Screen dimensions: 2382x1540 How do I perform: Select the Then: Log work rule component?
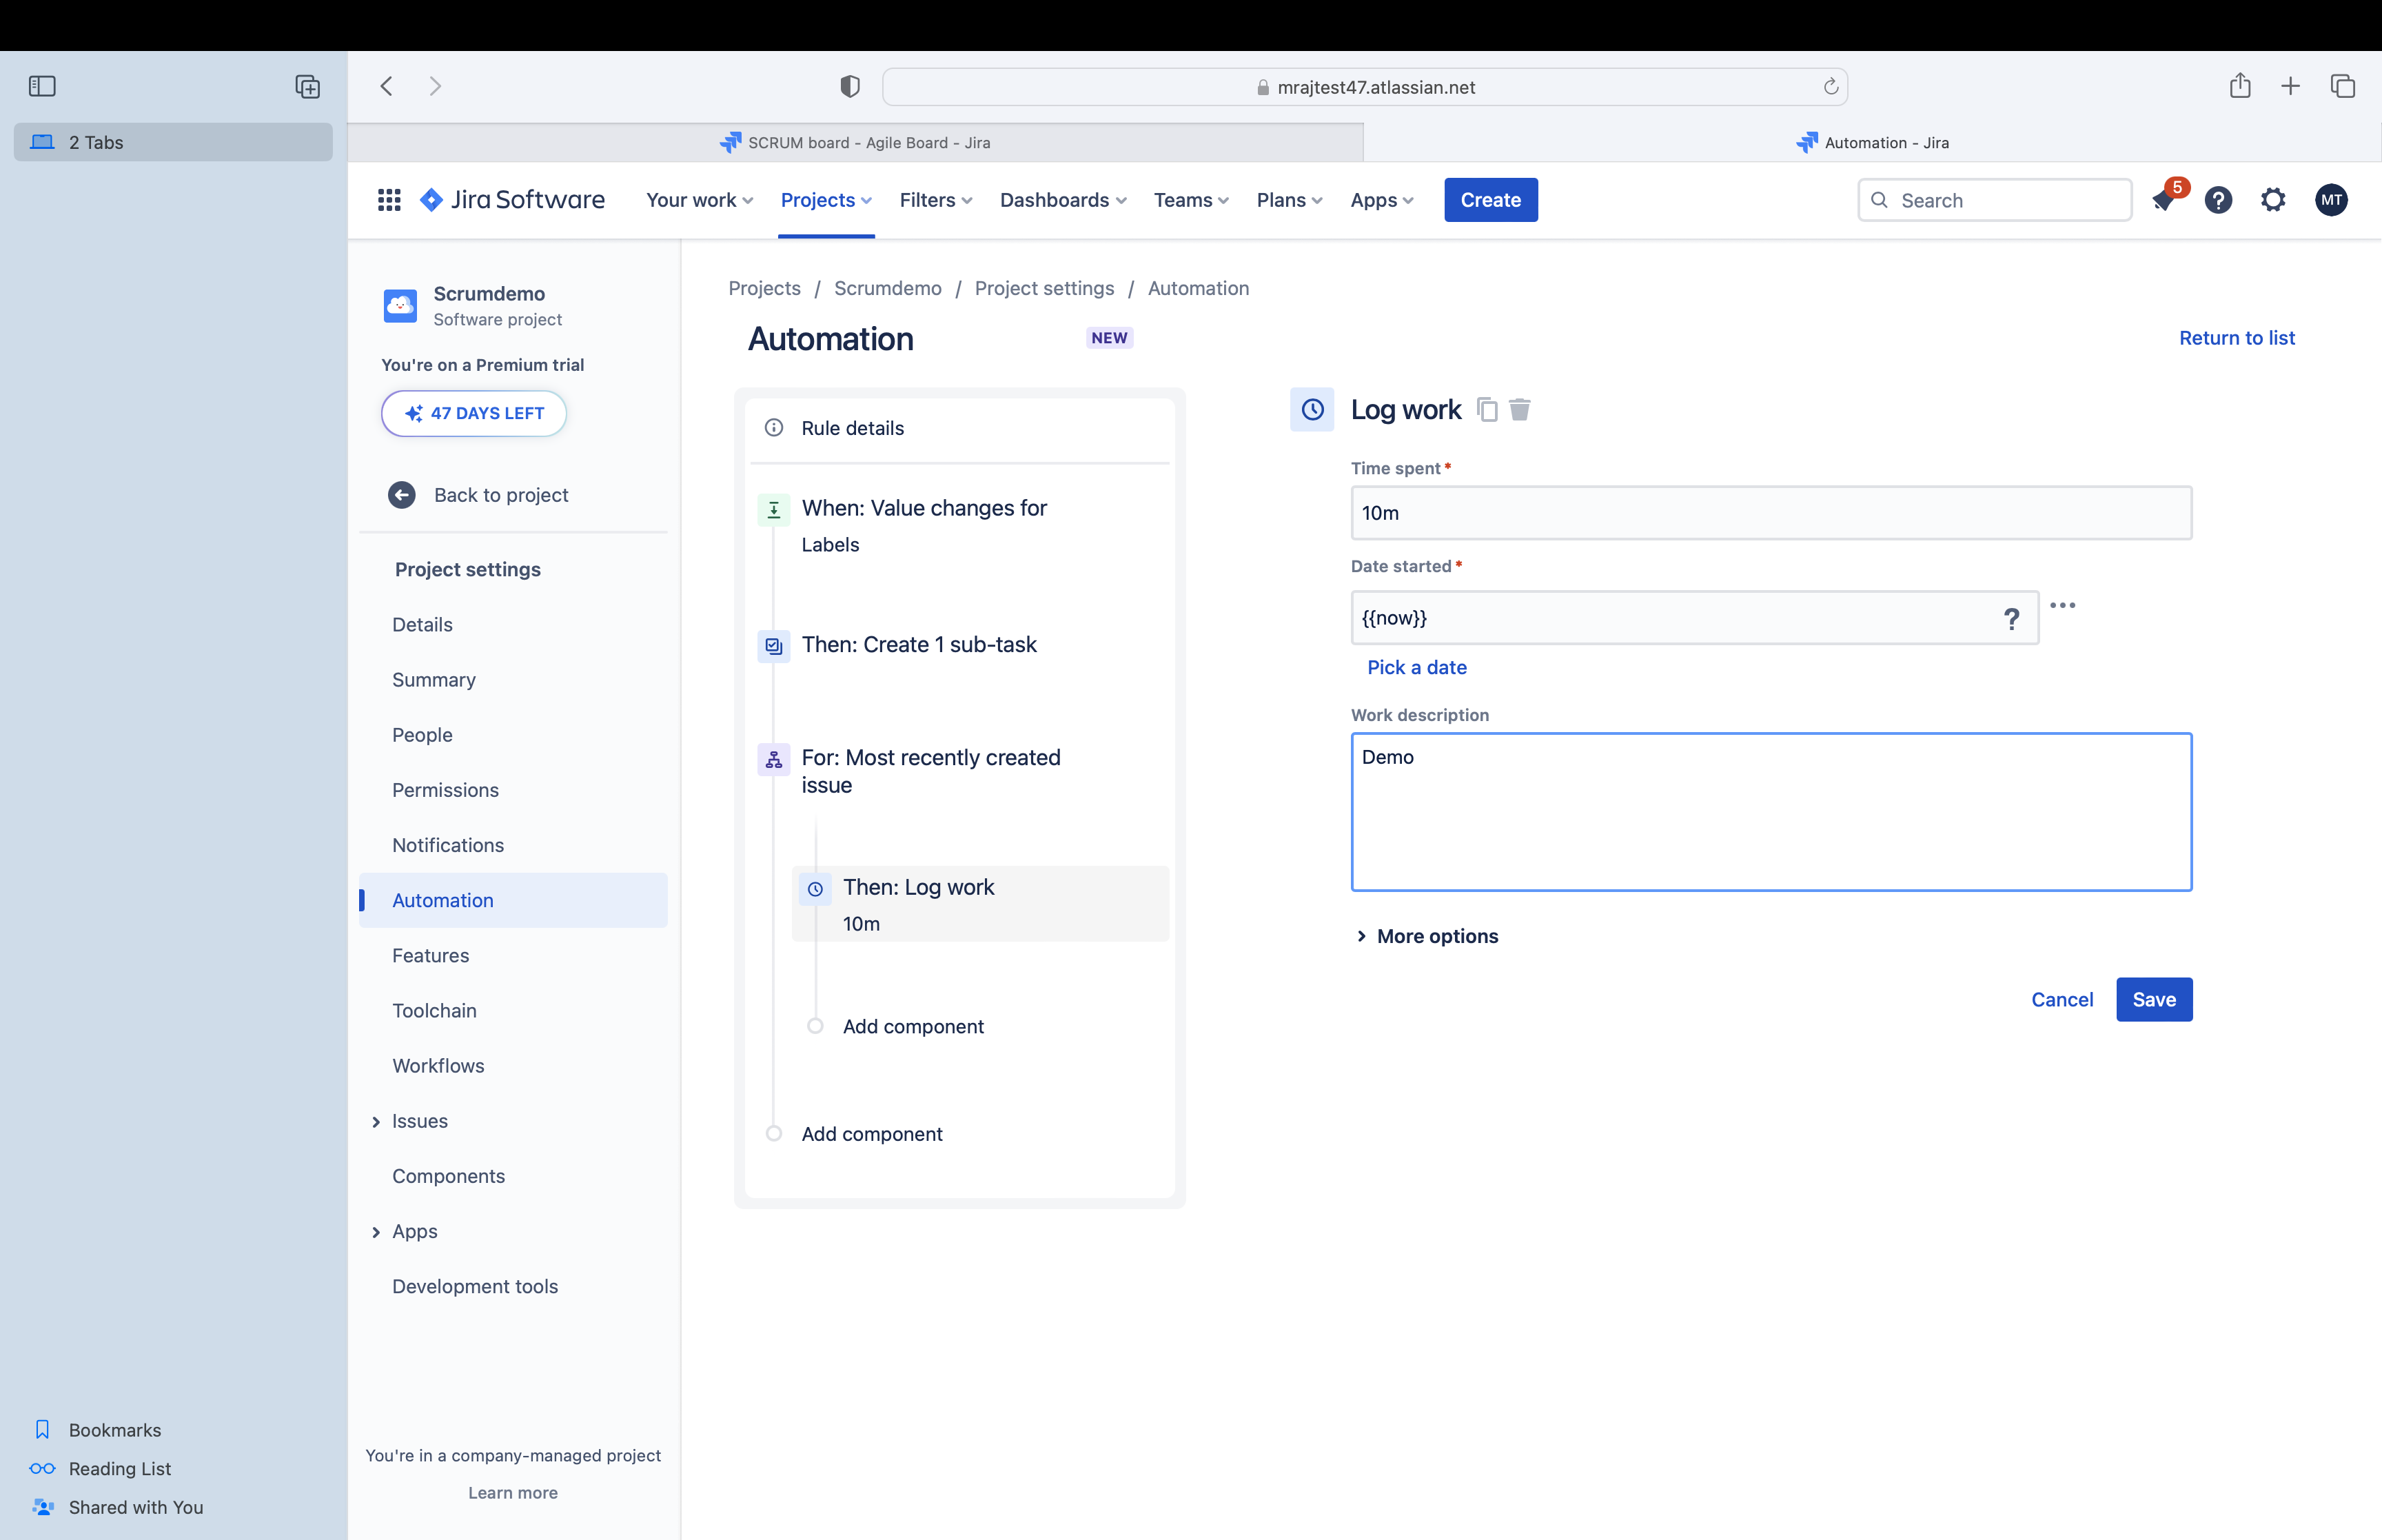tap(979, 903)
